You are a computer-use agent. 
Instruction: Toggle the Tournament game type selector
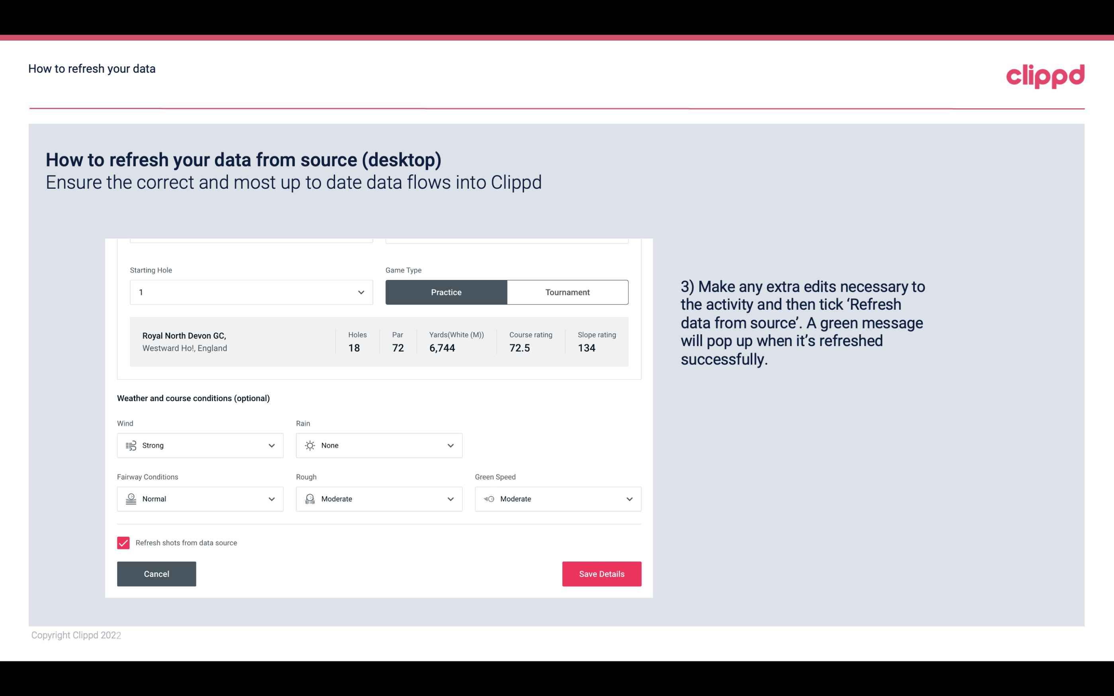pos(567,292)
